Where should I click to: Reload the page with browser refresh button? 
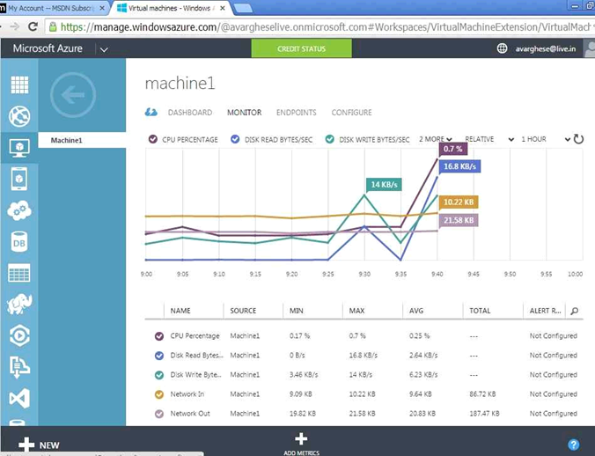[x=33, y=26]
